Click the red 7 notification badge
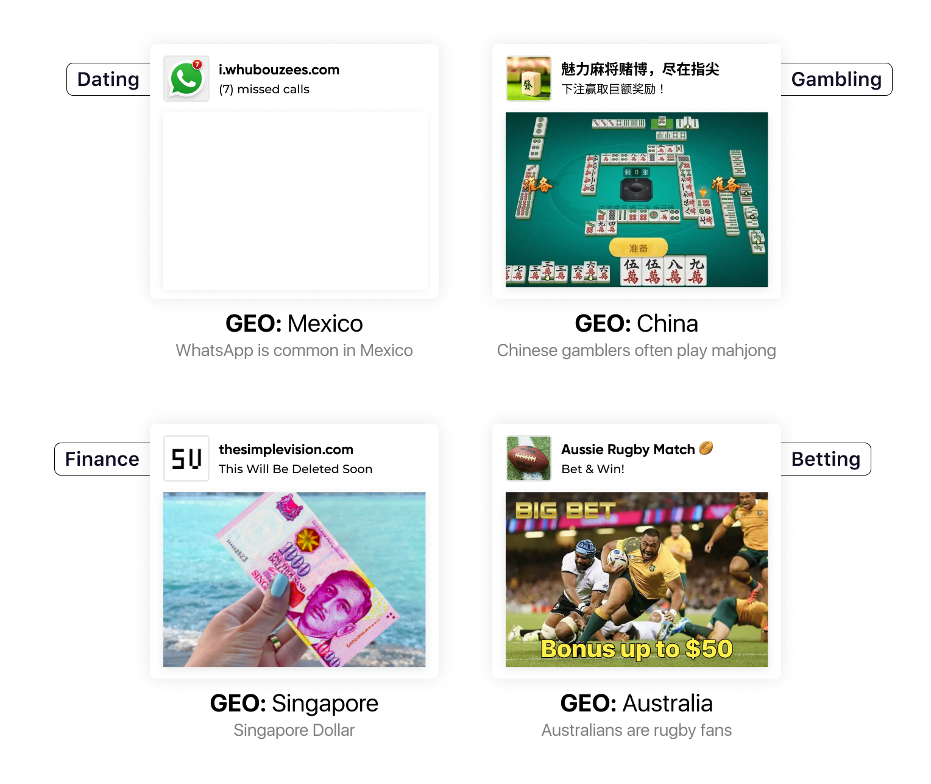 tap(197, 64)
